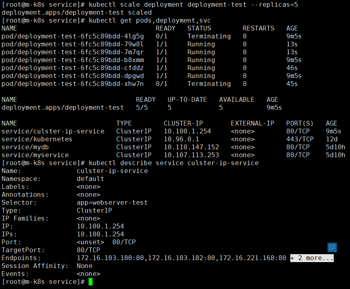This screenshot has width=350, height=289.
Task: Click the PORT(S) column header
Action: pos(300,124)
